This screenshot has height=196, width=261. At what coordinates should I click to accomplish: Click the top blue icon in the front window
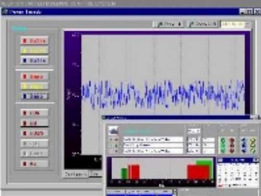(x=244, y=140)
